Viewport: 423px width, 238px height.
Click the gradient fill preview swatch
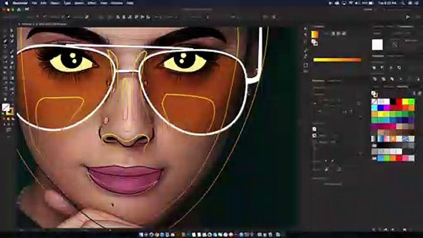coord(315,34)
